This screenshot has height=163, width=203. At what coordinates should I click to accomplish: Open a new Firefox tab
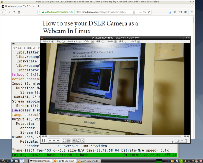[x=39, y=6]
